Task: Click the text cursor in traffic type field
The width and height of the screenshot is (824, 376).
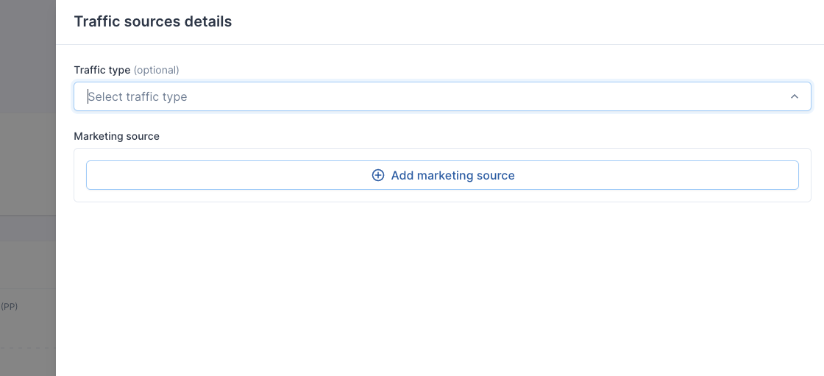Action: coord(88,97)
